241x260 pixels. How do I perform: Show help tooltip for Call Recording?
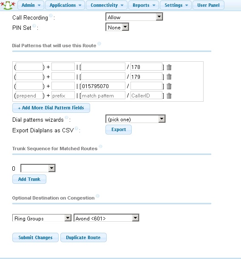[51, 16]
